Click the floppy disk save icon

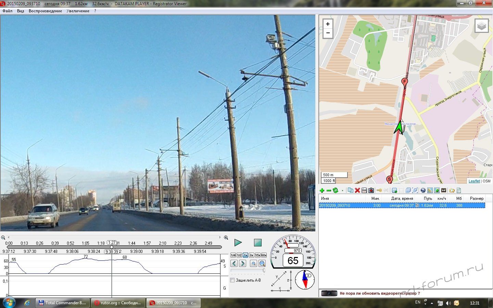(364, 191)
